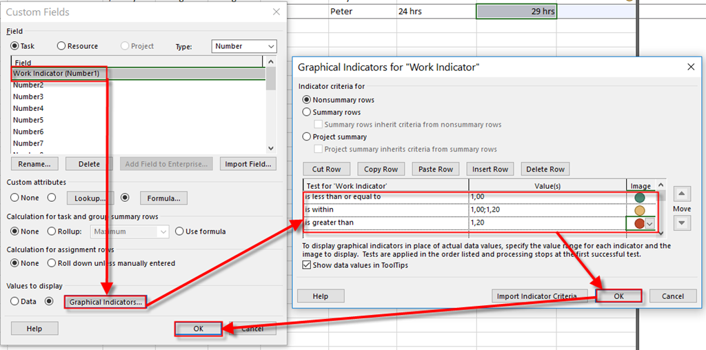Screen dimensions: 706x350
Task: Select Number3 in the field list
Action: click(x=29, y=96)
